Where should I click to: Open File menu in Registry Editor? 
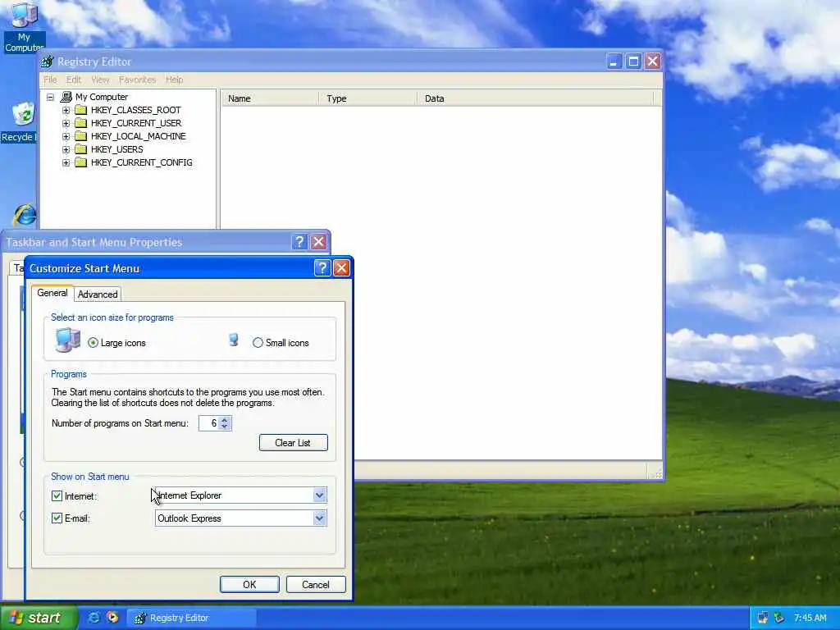click(50, 80)
